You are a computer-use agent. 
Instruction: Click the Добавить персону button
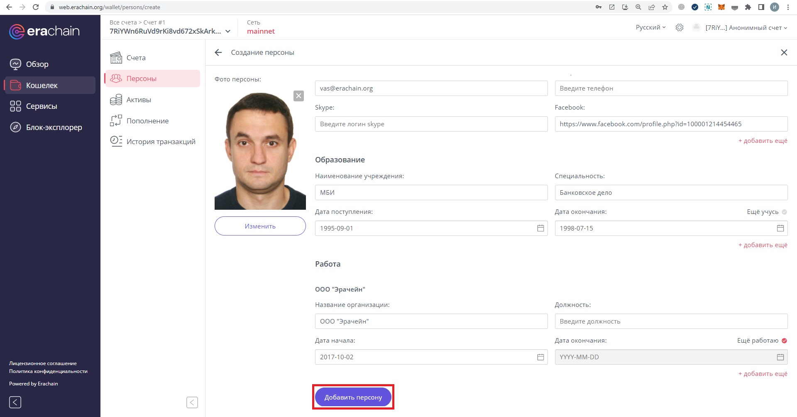pos(353,397)
